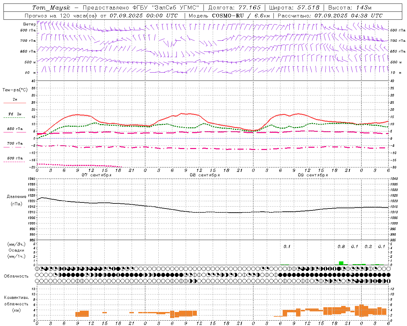Click the "09 сентября" date label
The image size is (407, 326).
point(313,175)
